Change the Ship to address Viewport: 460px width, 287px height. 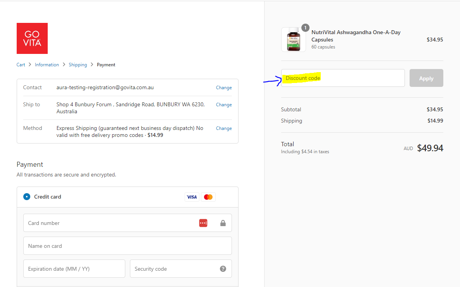pos(224,104)
